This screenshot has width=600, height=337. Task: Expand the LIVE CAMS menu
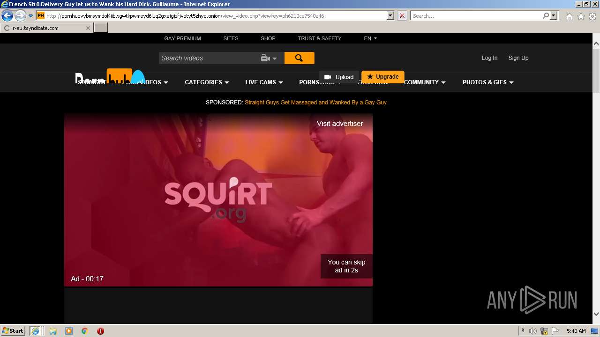(264, 82)
